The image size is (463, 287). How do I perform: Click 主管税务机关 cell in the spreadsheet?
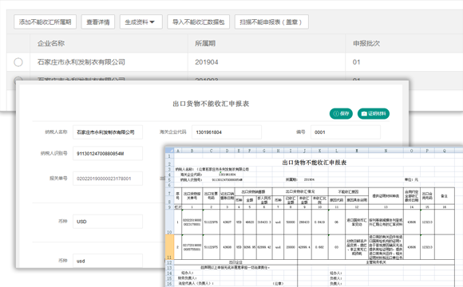pos(376,262)
